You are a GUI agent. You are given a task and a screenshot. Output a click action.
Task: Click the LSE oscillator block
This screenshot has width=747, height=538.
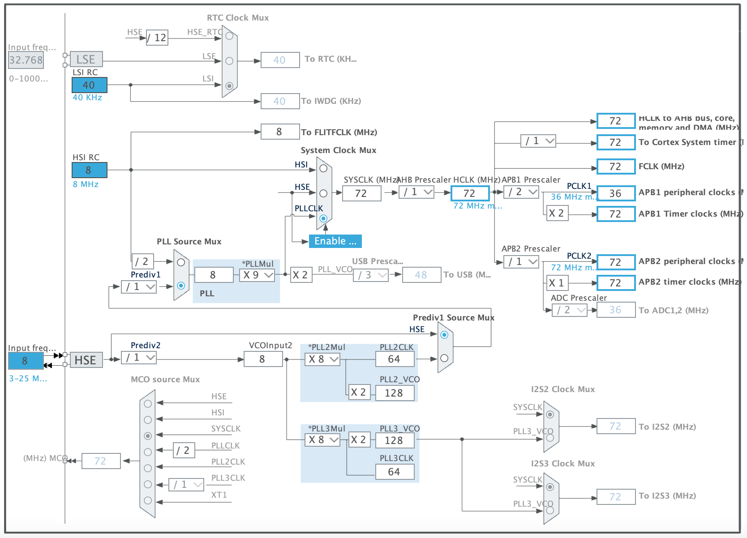86,60
